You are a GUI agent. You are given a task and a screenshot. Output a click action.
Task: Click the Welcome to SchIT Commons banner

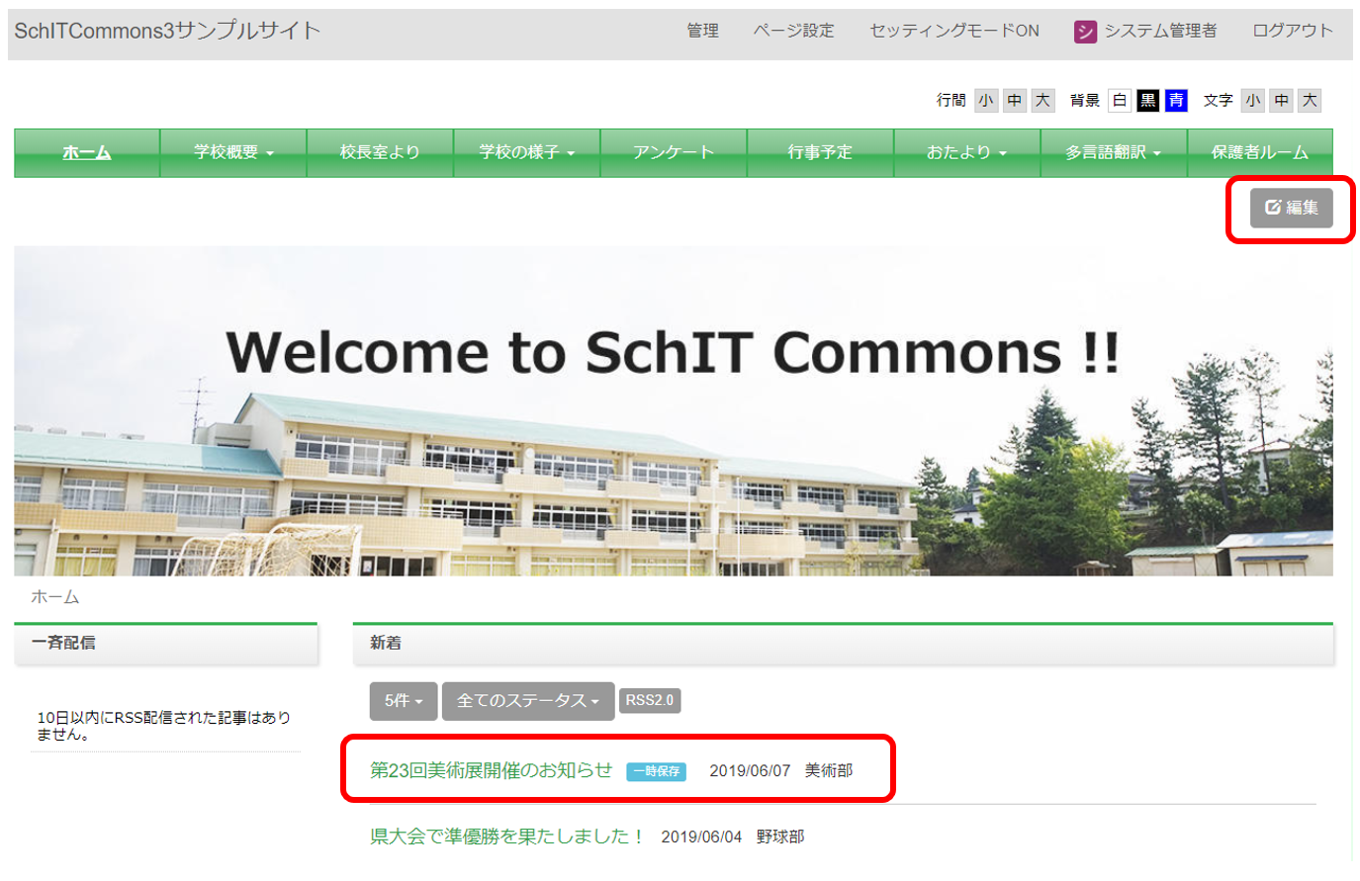(x=673, y=410)
